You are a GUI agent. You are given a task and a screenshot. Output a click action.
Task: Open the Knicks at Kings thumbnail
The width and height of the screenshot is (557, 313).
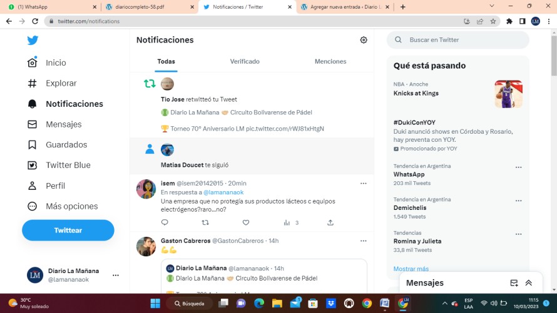tap(508, 94)
